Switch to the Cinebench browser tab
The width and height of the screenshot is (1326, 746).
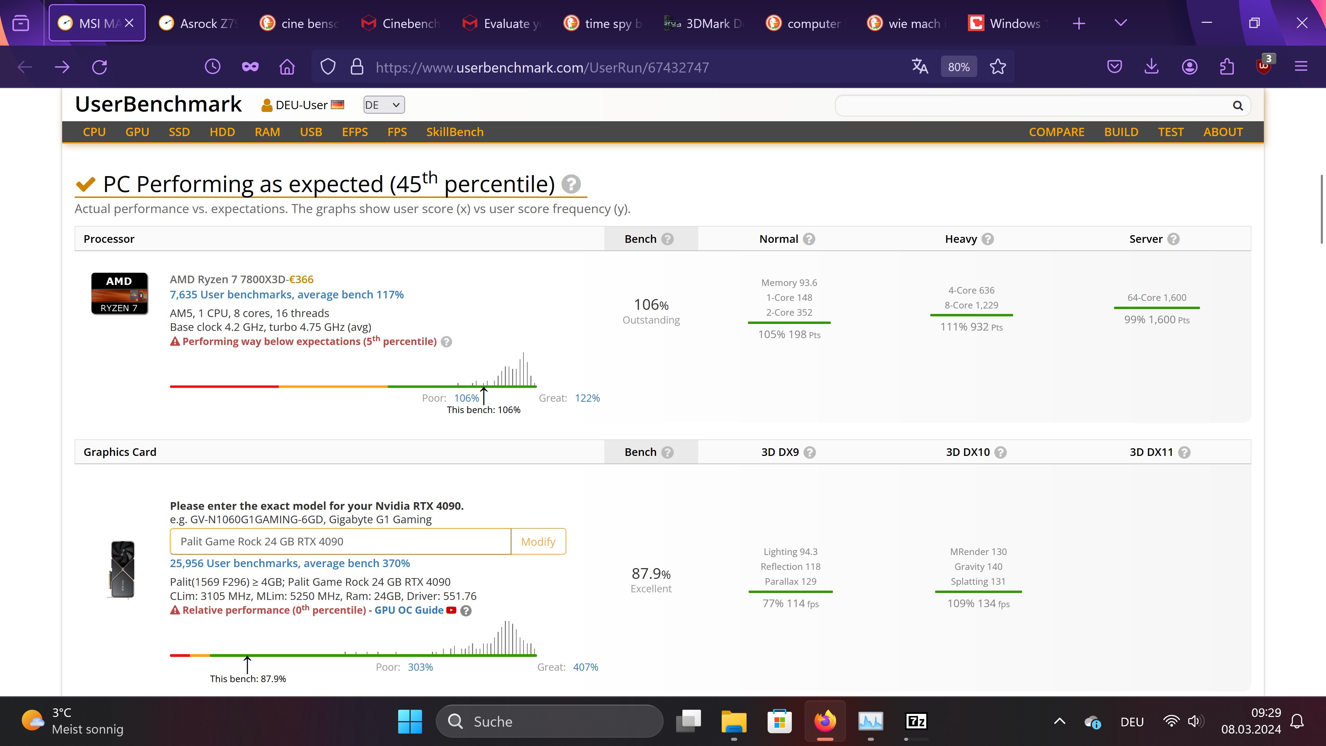pos(402,23)
